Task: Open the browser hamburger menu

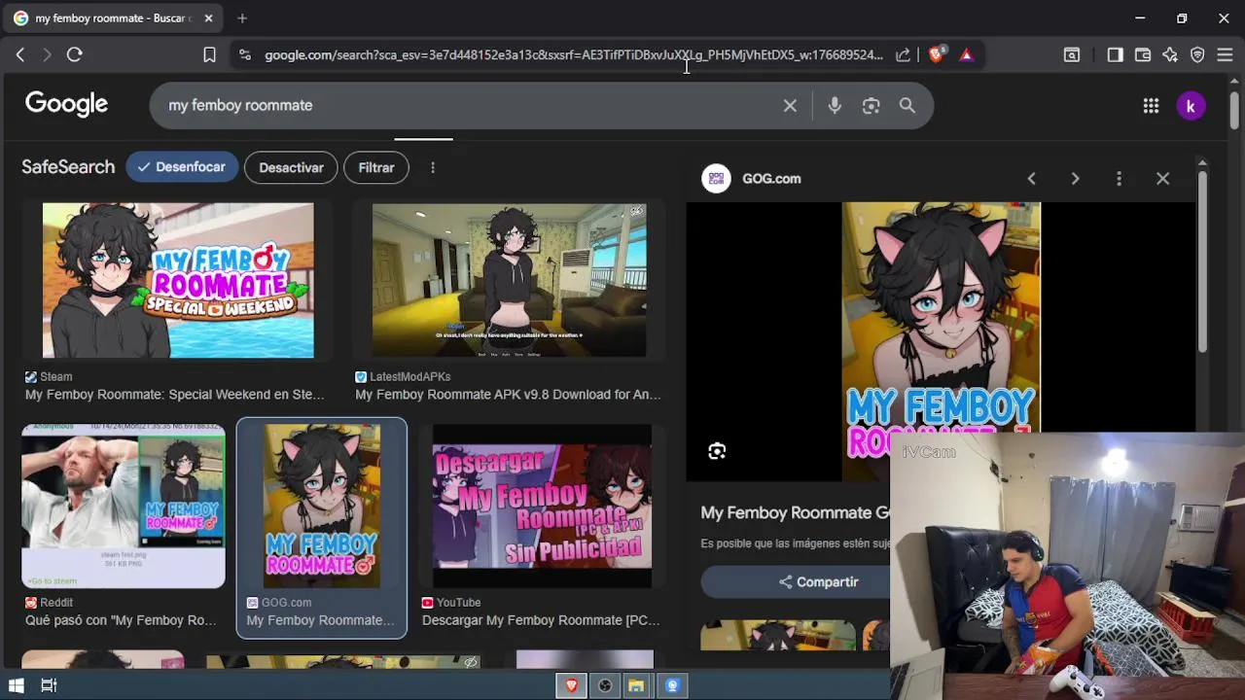Action: pyautogui.click(x=1225, y=55)
